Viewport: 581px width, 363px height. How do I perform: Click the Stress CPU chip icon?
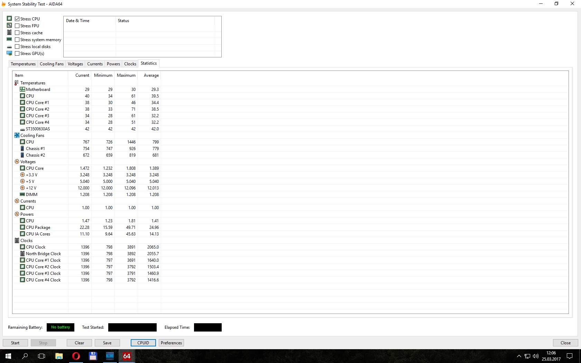[9, 19]
